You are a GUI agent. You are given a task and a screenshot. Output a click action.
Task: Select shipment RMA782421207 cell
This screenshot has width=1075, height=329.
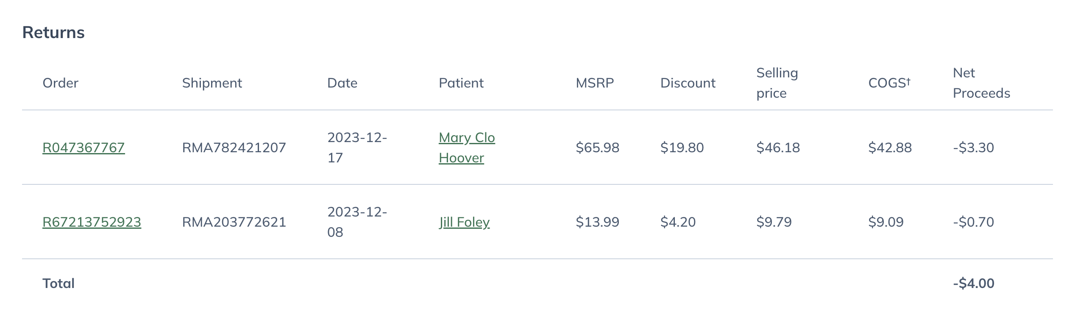point(234,148)
